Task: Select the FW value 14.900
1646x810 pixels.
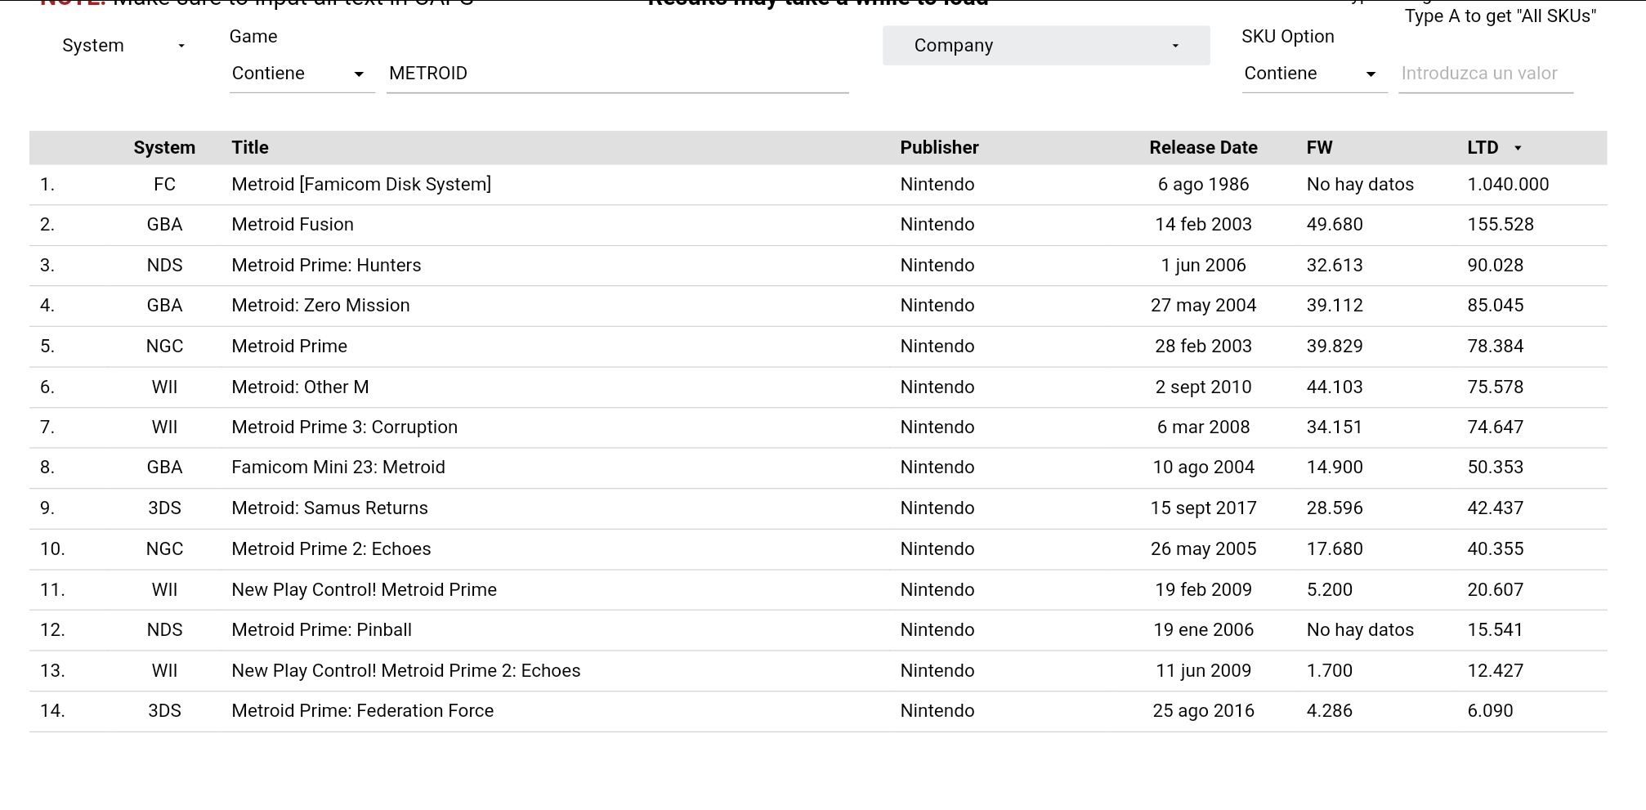Action: click(1335, 468)
